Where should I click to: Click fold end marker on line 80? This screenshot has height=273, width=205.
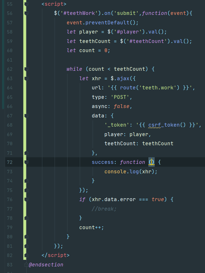coord(26,237)
